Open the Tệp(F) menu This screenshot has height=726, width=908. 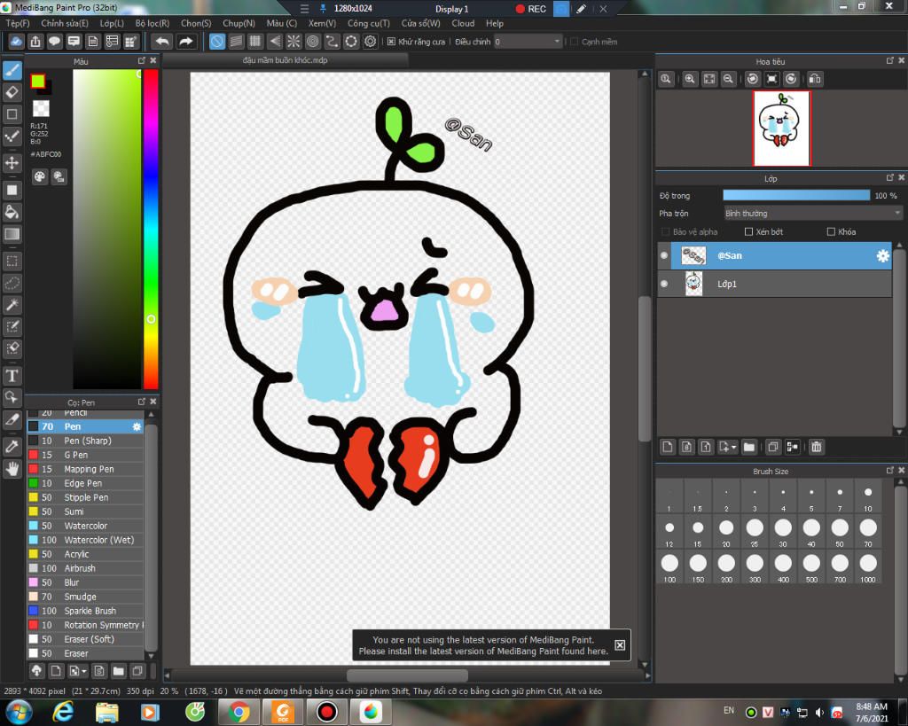click(18, 23)
